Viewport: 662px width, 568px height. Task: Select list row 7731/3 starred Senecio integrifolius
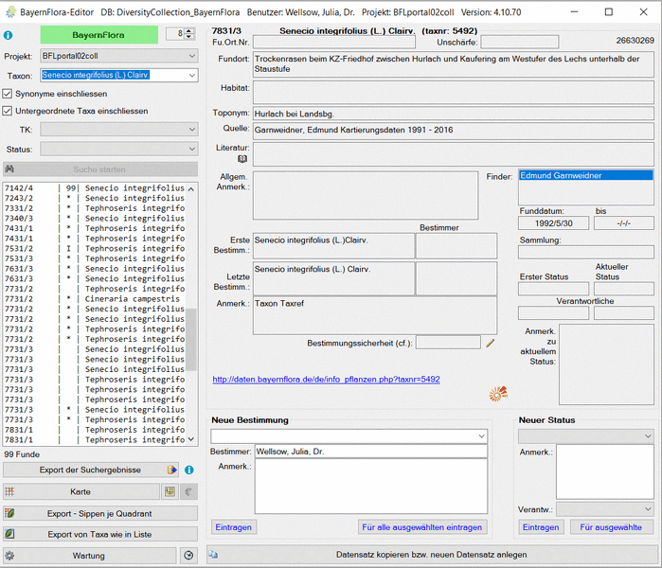[95, 410]
